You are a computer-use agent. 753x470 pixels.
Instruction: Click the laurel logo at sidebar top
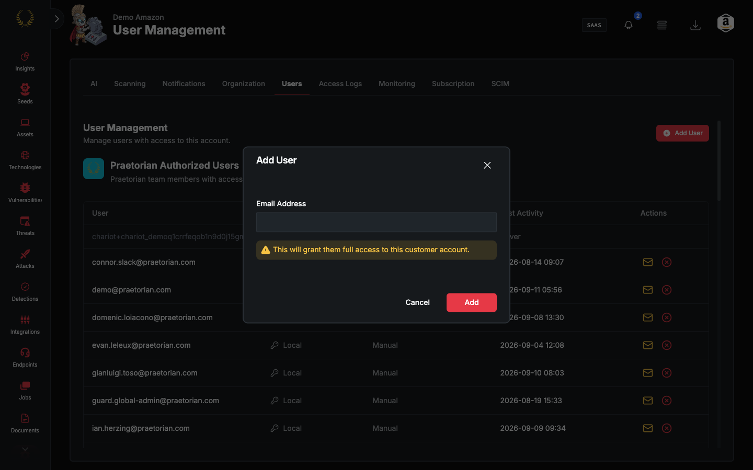pyautogui.click(x=25, y=19)
